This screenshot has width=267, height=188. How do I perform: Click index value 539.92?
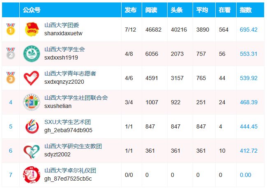tap(249, 78)
